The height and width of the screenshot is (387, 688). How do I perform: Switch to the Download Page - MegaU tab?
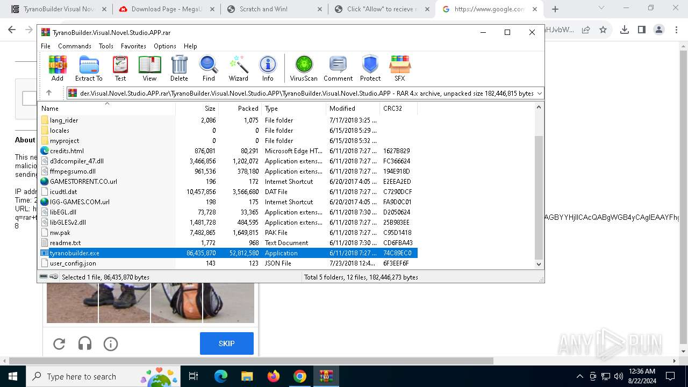click(166, 9)
